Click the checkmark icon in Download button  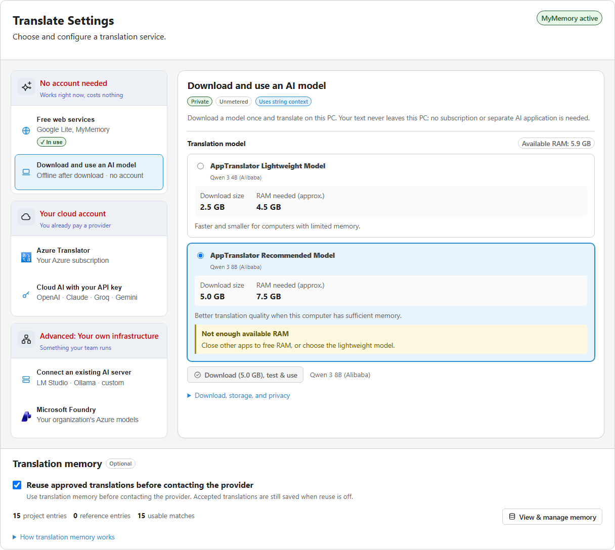[x=198, y=375]
